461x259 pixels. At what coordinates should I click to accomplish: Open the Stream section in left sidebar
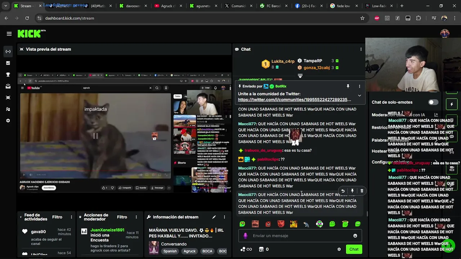click(8, 51)
